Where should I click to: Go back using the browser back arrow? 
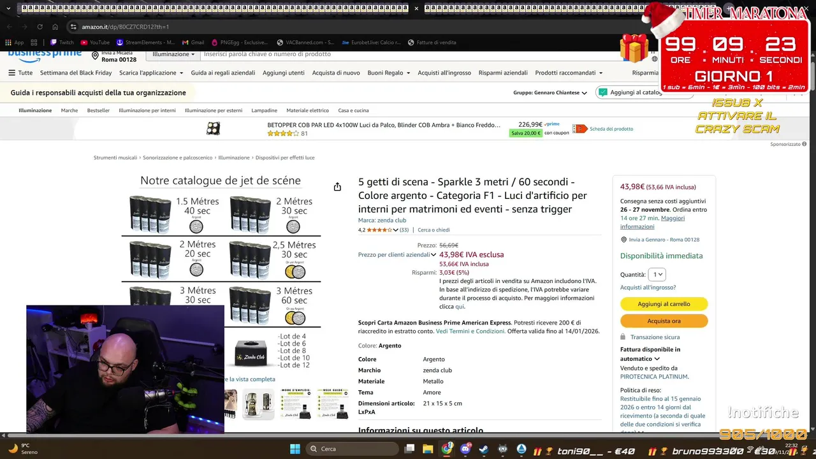(x=9, y=27)
